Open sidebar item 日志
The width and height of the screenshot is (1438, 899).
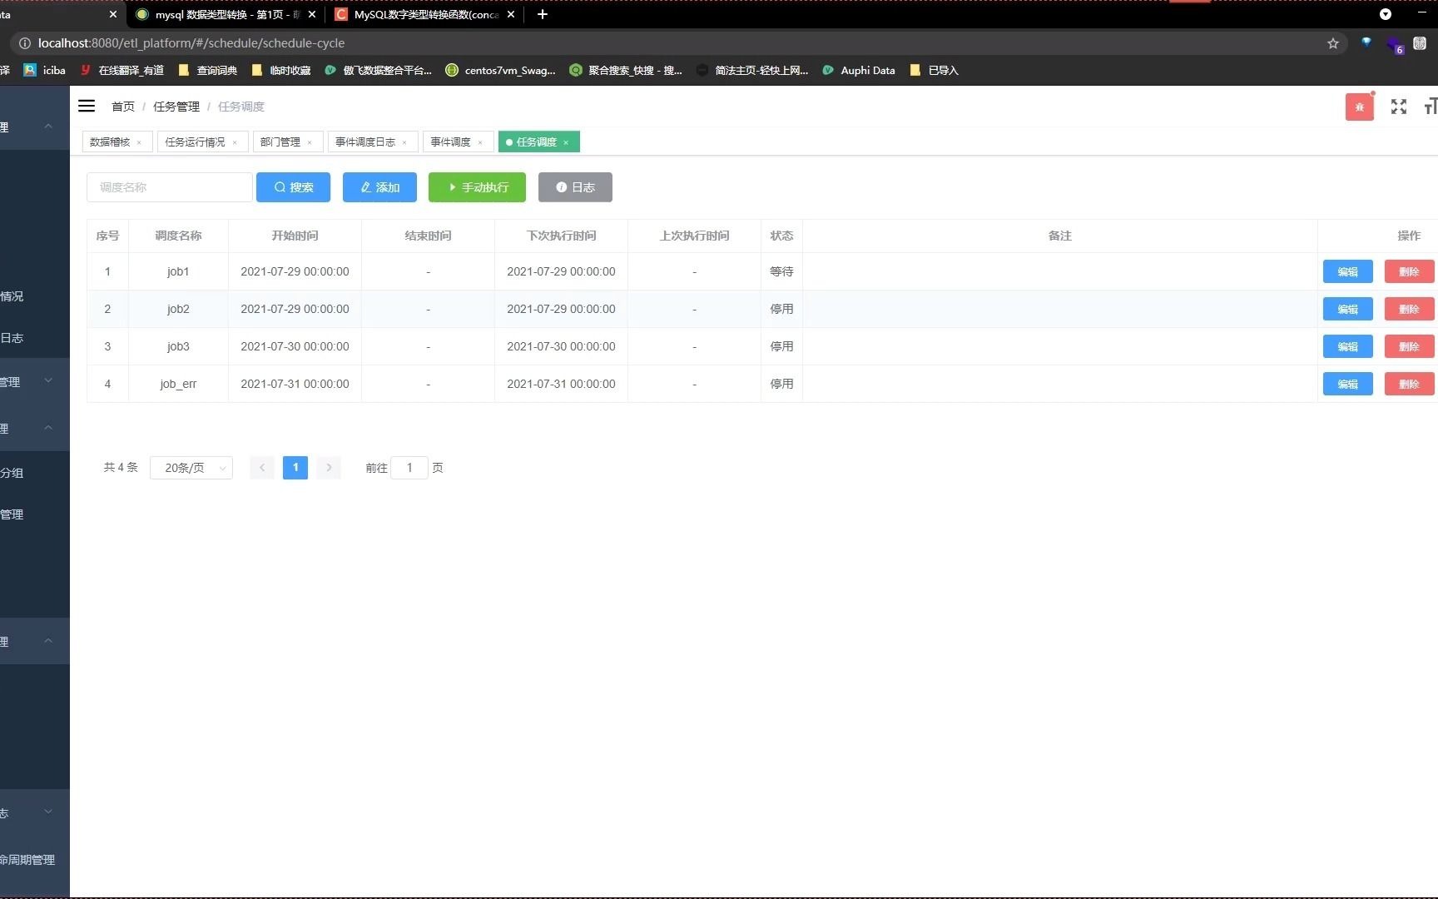[34, 338]
